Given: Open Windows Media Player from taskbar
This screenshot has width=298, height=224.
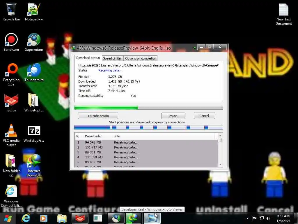Looking at the screenshot, I should [x=44, y=218].
